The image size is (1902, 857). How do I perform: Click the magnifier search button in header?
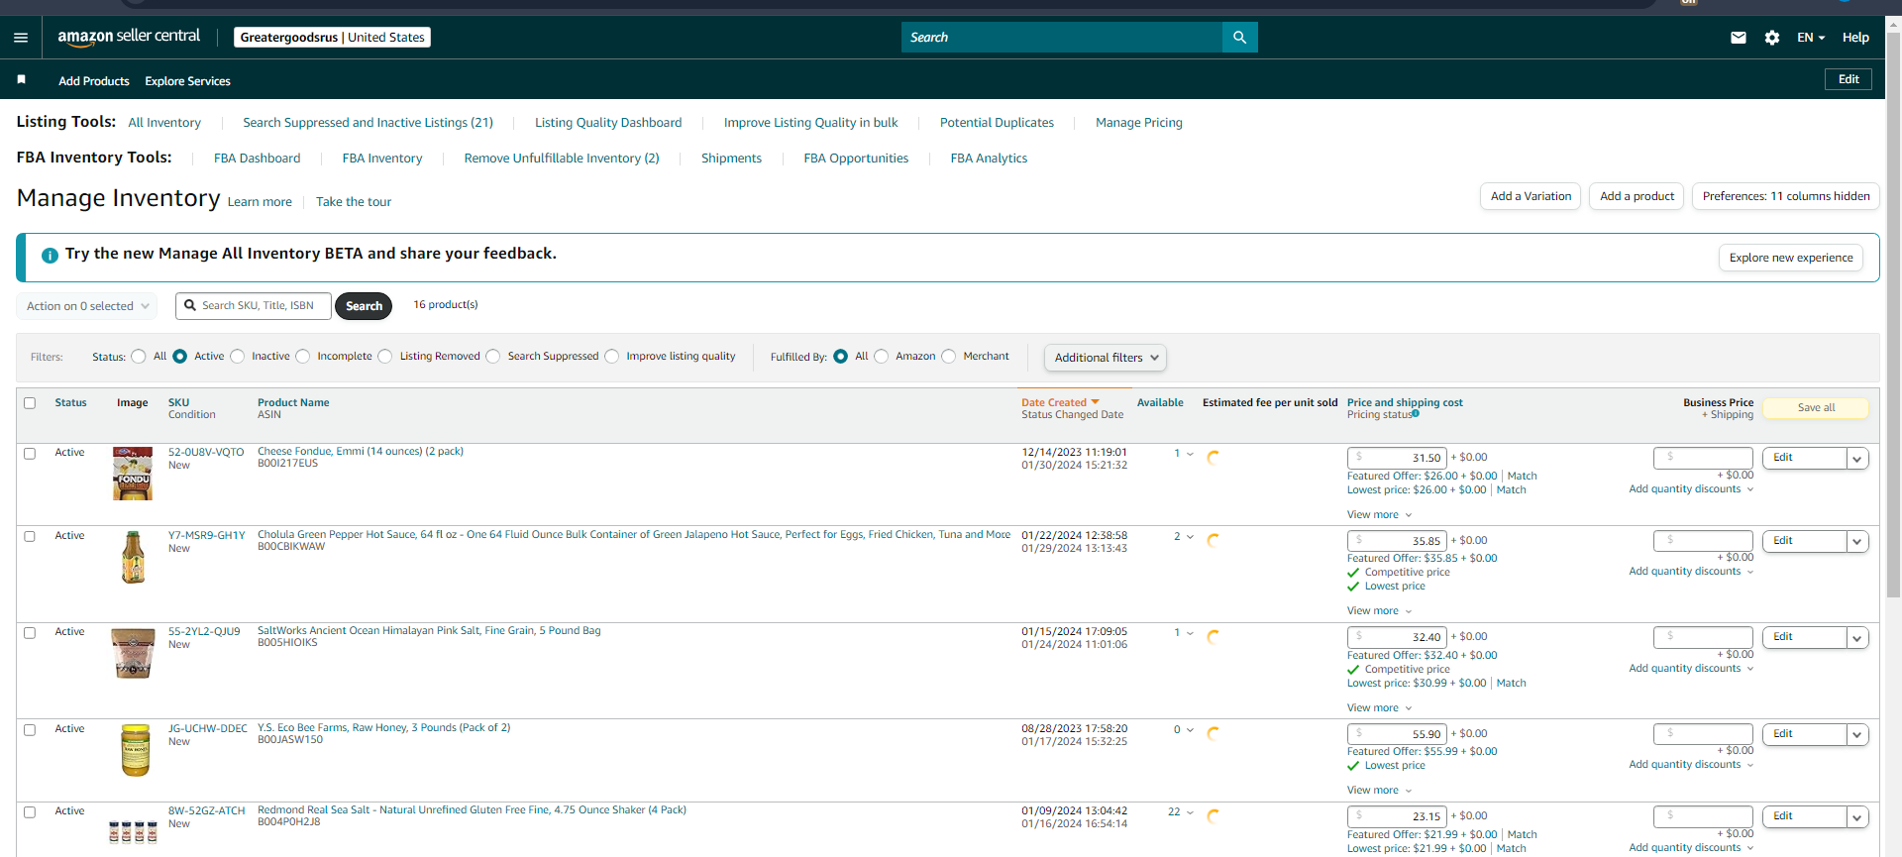click(x=1239, y=38)
